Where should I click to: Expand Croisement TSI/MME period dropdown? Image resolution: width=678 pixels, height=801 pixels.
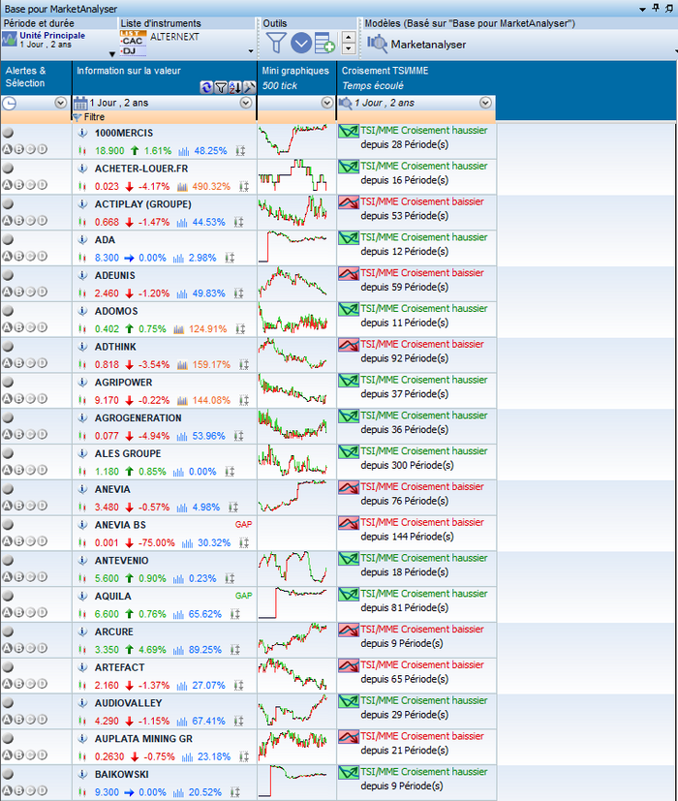pos(485,103)
